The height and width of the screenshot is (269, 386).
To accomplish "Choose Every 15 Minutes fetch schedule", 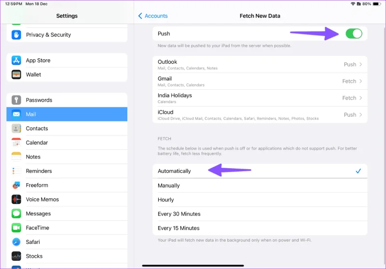I will [x=260, y=228].
